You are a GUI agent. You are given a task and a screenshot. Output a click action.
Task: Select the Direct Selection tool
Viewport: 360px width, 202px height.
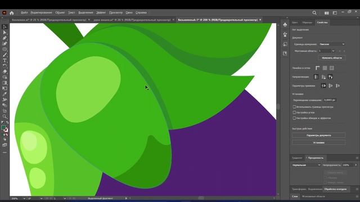[4, 33]
